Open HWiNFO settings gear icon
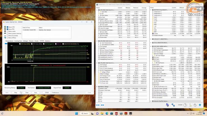 pos(195,105)
